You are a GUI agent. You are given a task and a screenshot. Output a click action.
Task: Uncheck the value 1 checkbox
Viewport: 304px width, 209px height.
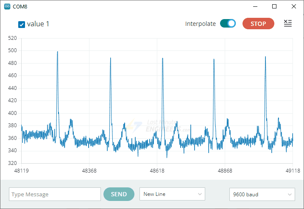point(22,24)
